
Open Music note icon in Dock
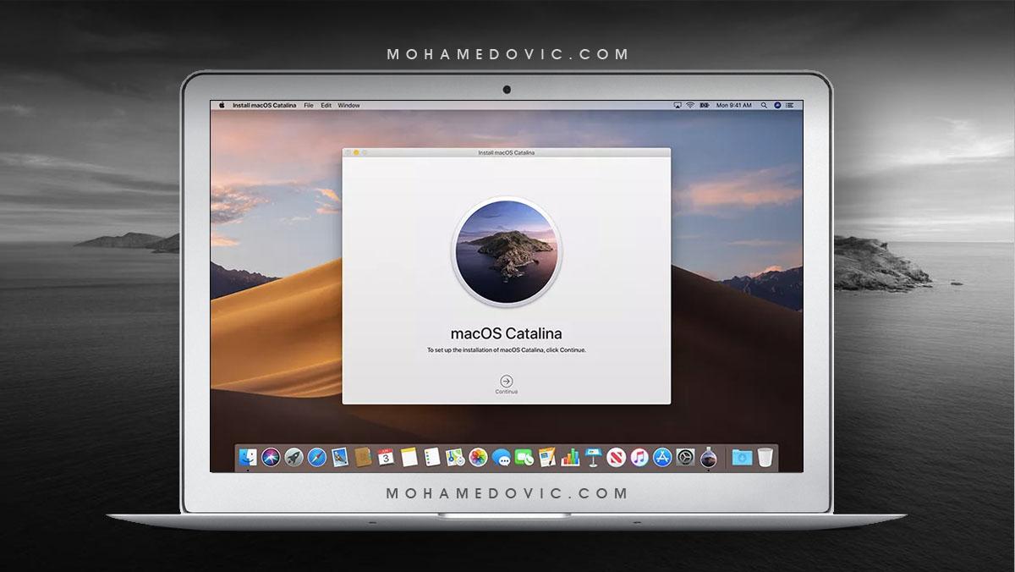click(x=639, y=457)
